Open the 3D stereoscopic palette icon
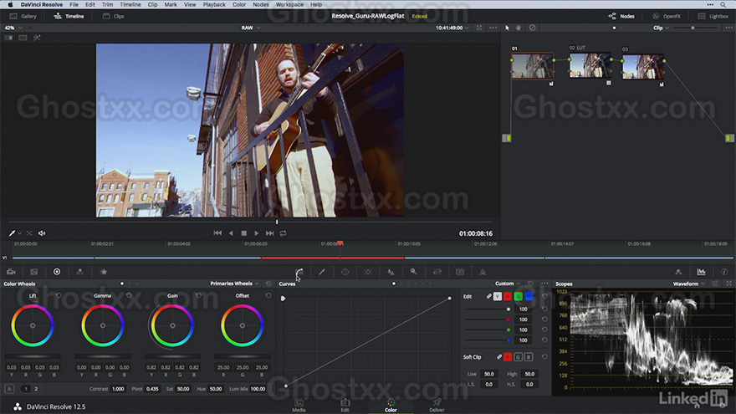The width and height of the screenshot is (736, 414). coord(460,272)
